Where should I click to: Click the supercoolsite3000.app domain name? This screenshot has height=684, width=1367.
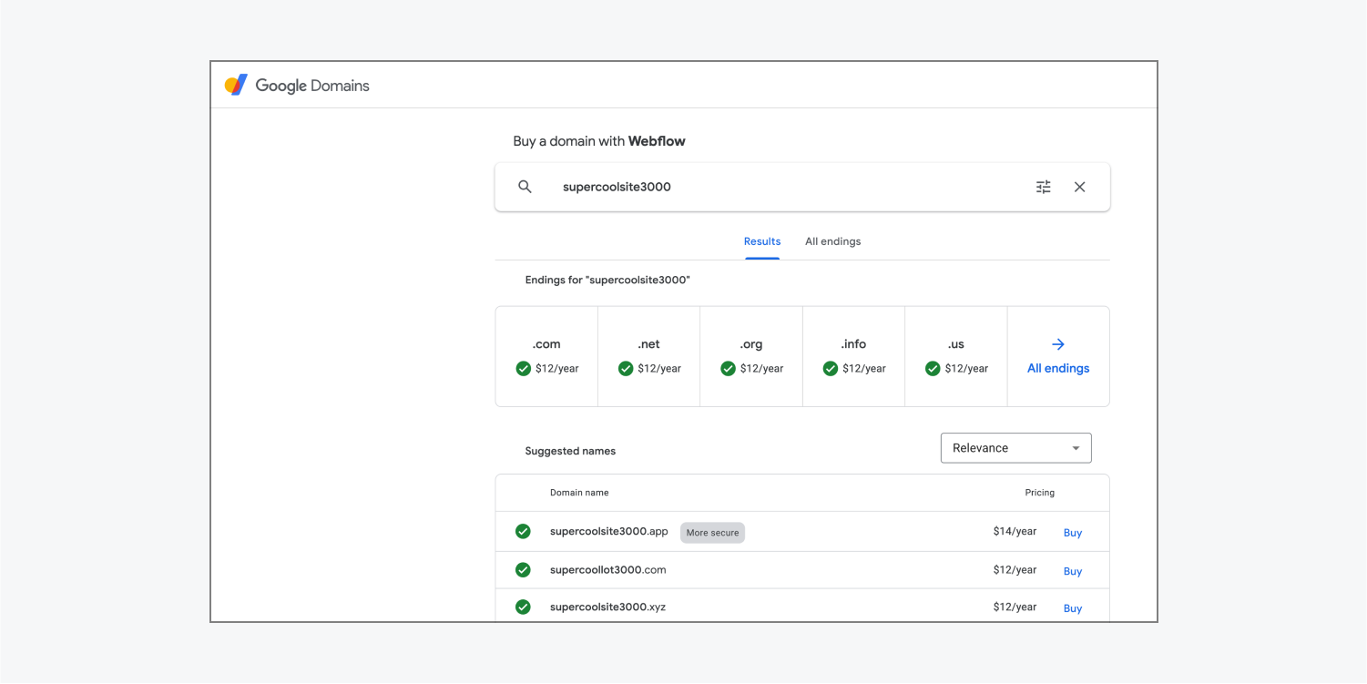(609, 531)
